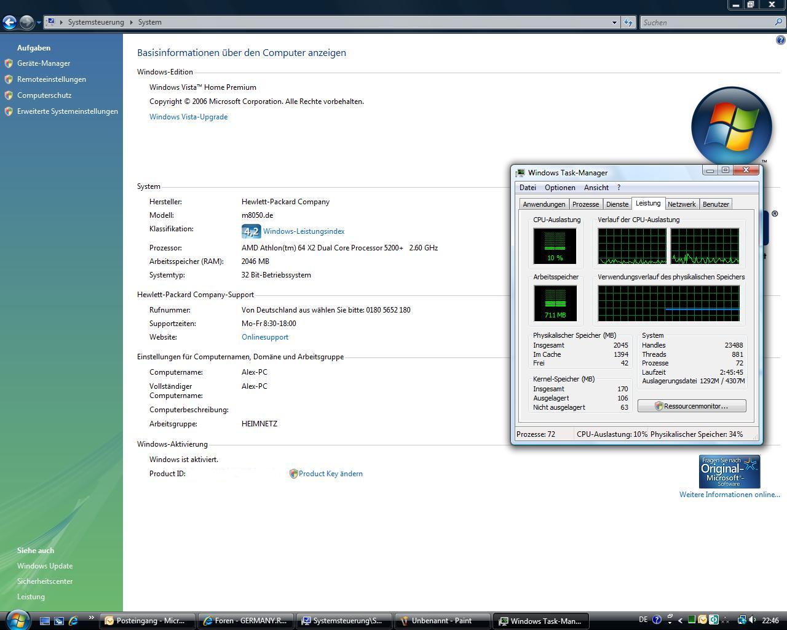
Task: Switch to the Dienste tab
Action: coord(617,204)
